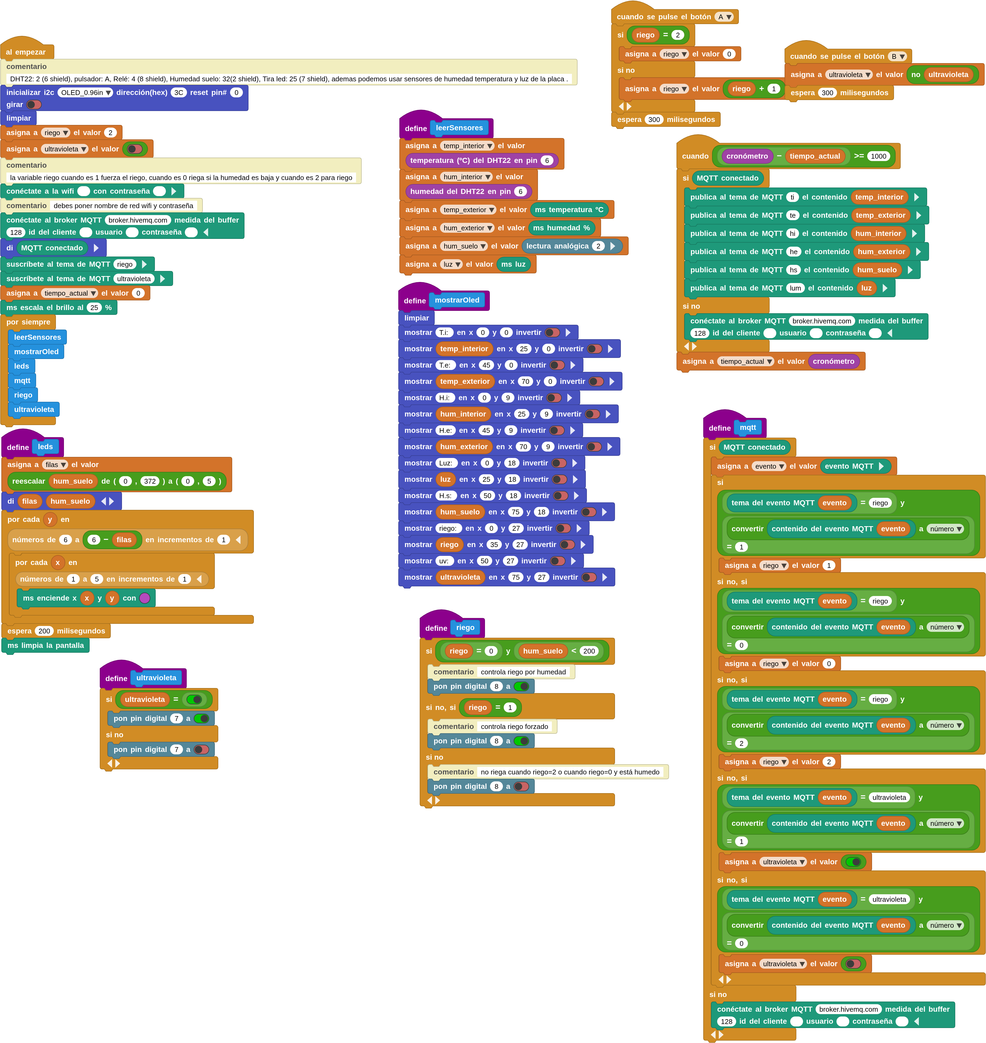Image resolution: width=986 pixels, height=1043 pixels.
Task: Edit brightness value 25 in ms escala el brillo
Action: point(94,308)
